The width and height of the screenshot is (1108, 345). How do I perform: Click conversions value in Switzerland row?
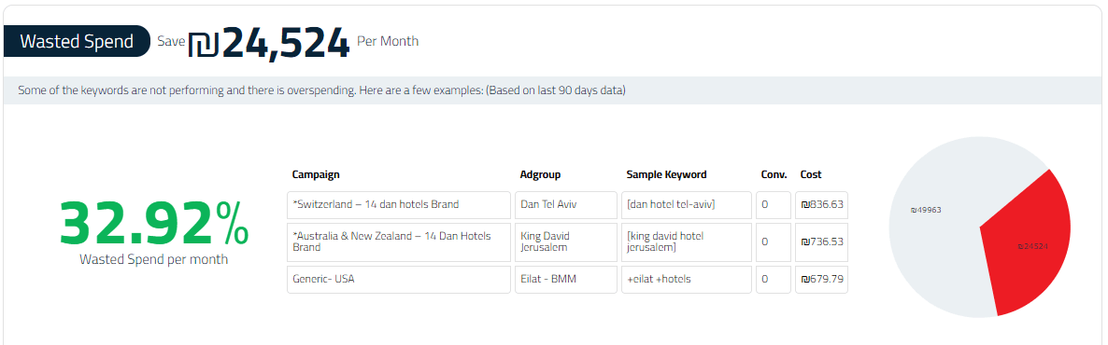pyautogui.click(x=773, y=204)
